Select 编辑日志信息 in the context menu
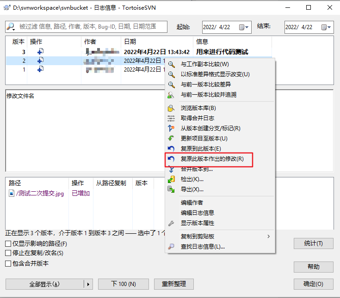This screenshot has width=340, height=298. pyautogui.click(x=220, y=213)
